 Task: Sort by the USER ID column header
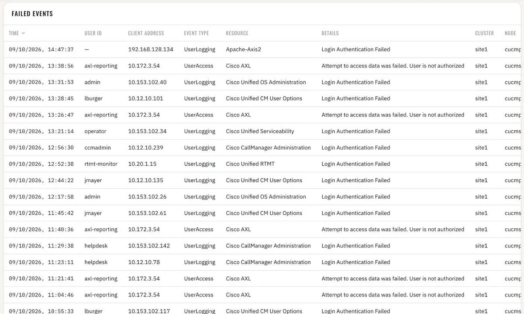point(93,33)
